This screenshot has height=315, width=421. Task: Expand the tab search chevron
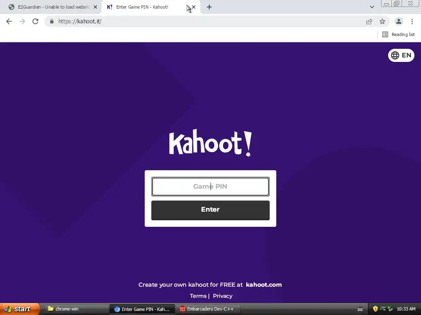point(372,7)
